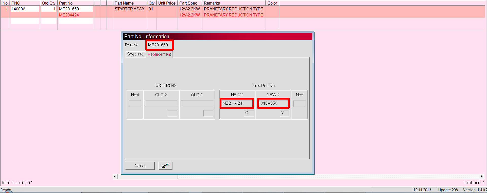Viewport: 487px width, 193px height.
Task: Select the NEW 2 field with 1810A050
Action: pyautogui.click(x=273, y=103)
